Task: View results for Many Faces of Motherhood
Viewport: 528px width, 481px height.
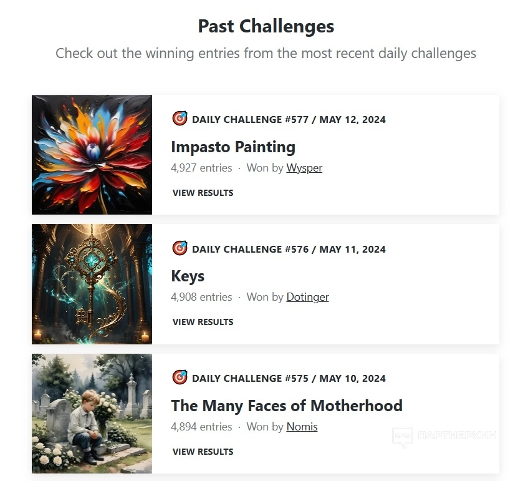Action: (x=203, y=452)
